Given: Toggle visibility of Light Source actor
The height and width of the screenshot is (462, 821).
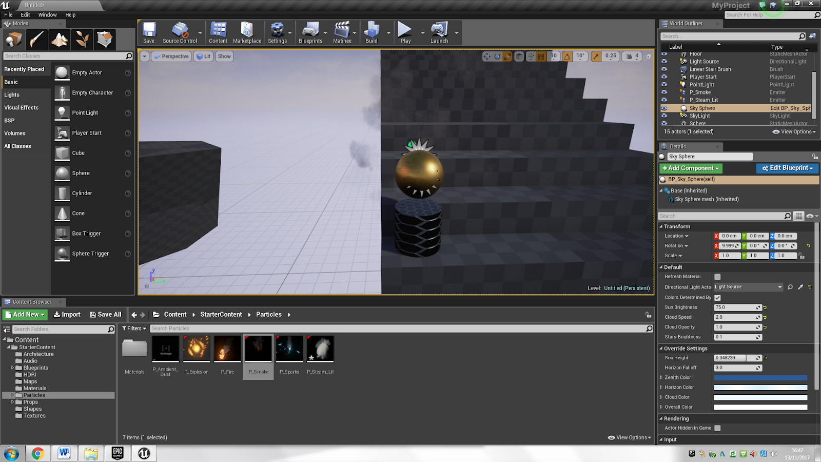Looking at the screenshot, I should (664, 62).
